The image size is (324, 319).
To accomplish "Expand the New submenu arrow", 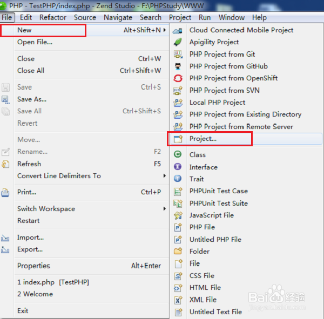I will (x=165, y=30).
